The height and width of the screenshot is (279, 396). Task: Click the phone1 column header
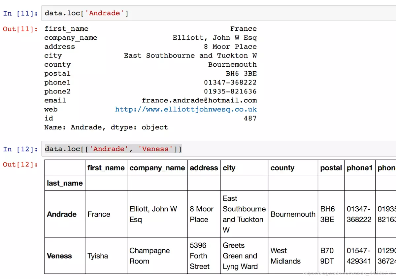click(x=360, y=168)
